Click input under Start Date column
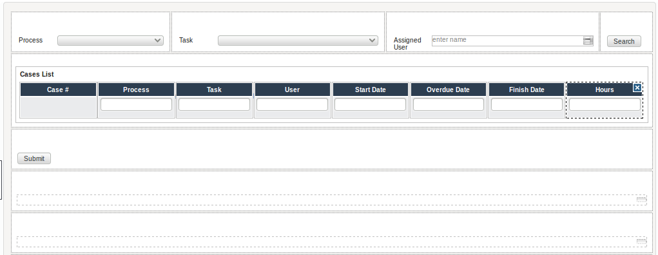Image resolution: width=658 pixels, height=255 pixels. [371, 104]
